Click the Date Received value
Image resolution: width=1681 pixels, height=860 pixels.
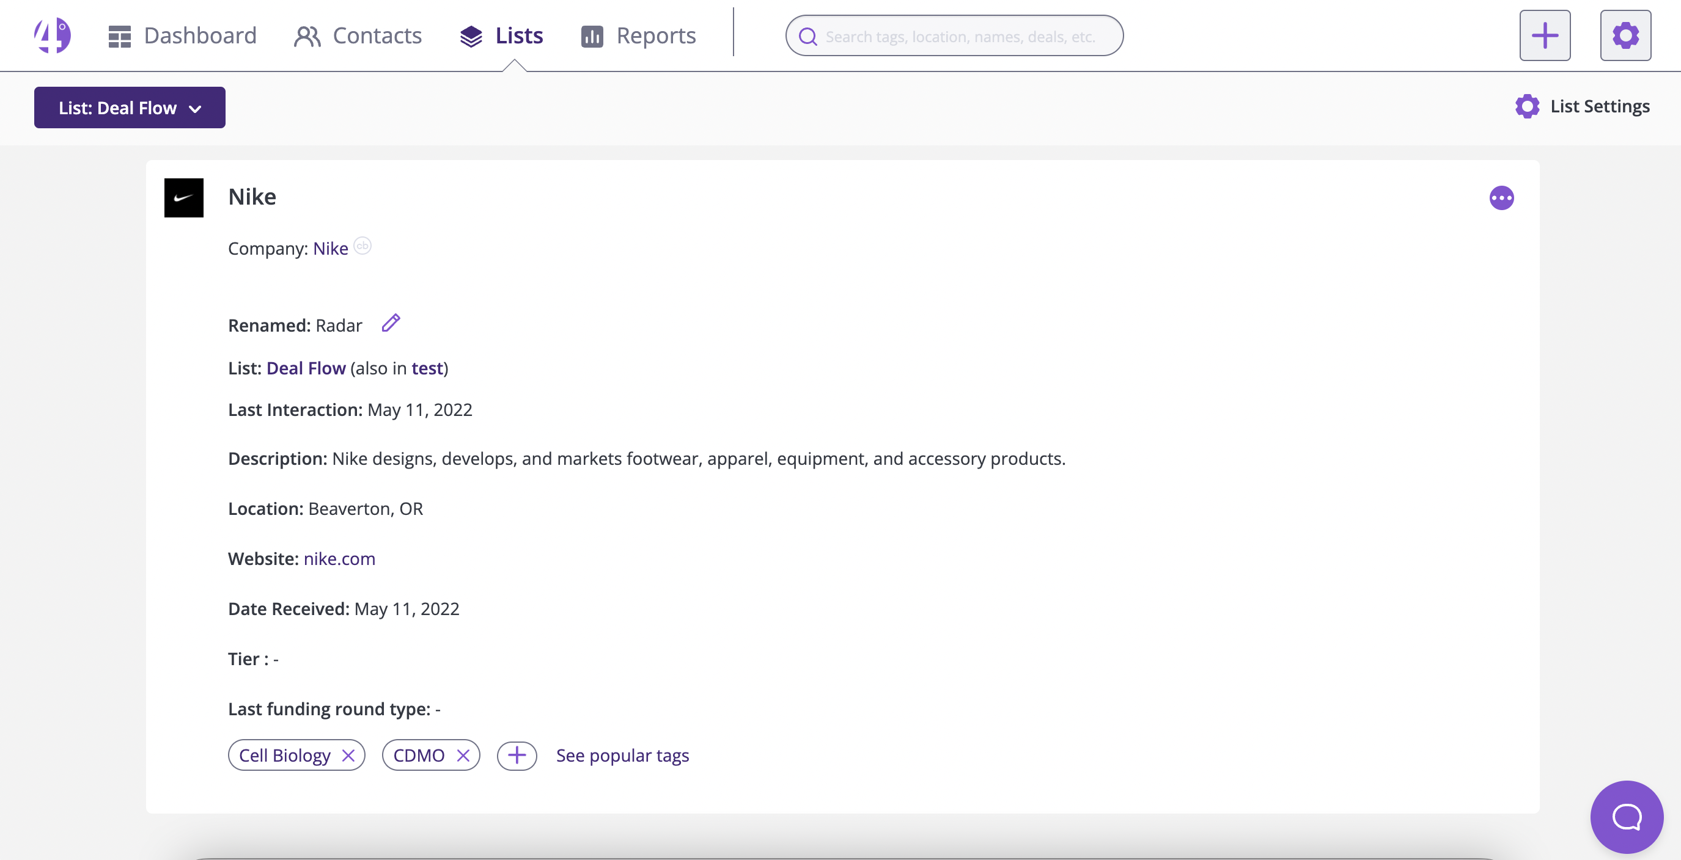[406, 609]
